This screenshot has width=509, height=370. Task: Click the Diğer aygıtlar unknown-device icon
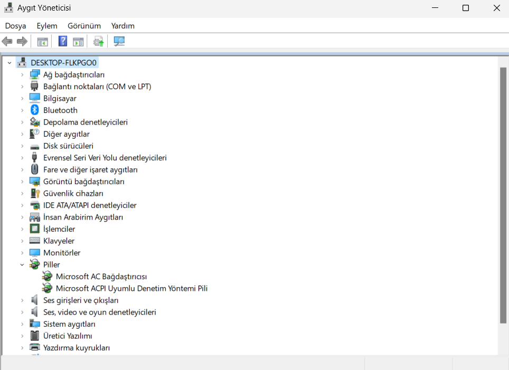click(x=34, y=134)
